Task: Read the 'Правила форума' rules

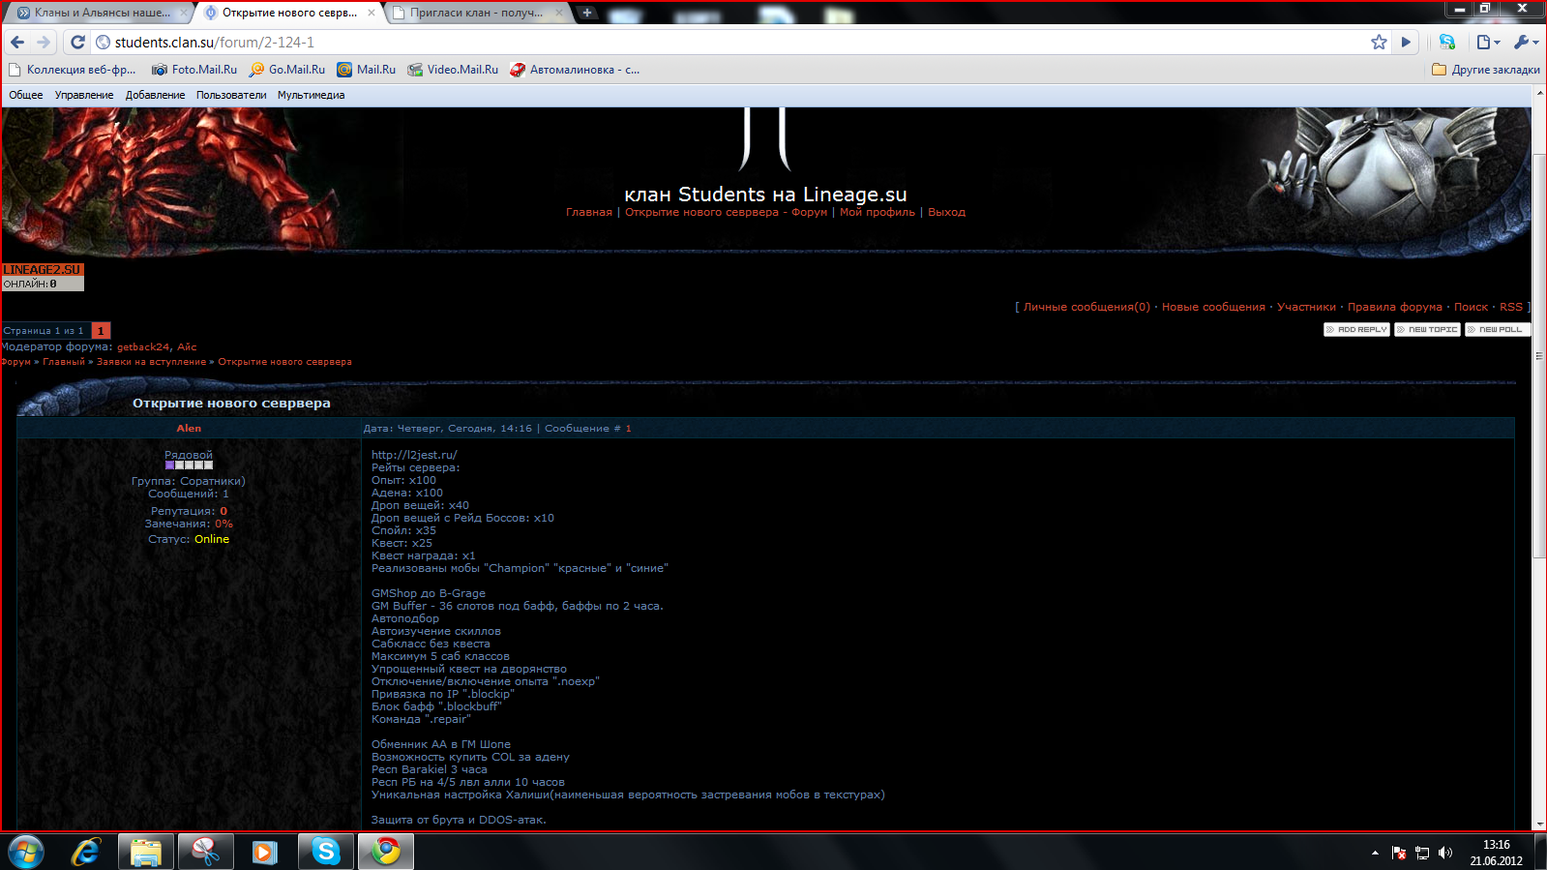Action: [x=1395, y=307]
